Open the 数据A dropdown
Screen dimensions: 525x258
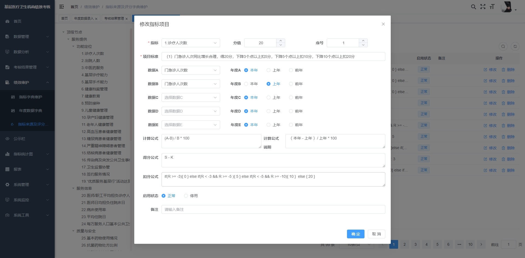click(191, 70)
